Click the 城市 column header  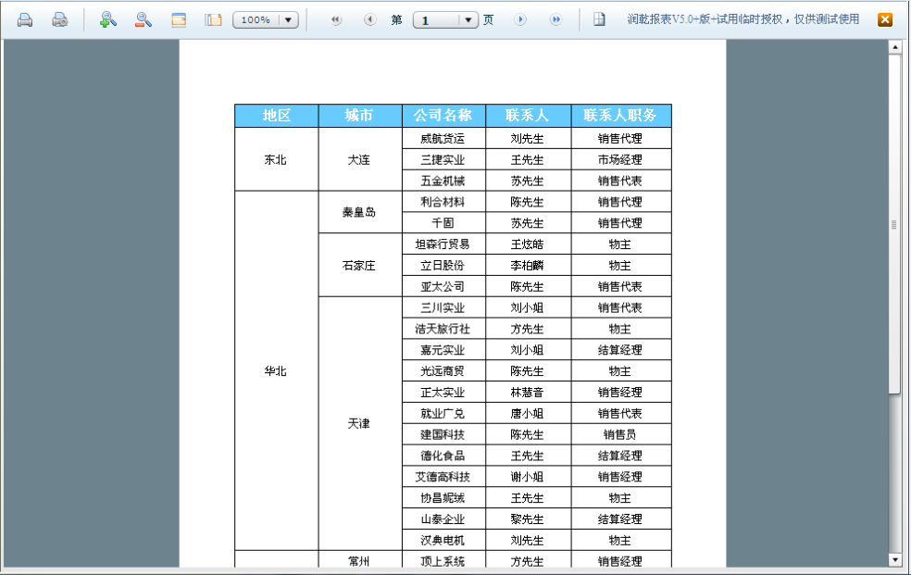coord(359,116)
